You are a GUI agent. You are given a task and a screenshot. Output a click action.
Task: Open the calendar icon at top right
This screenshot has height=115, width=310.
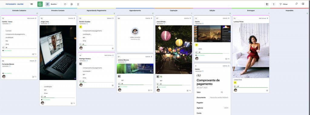point(303,4)
